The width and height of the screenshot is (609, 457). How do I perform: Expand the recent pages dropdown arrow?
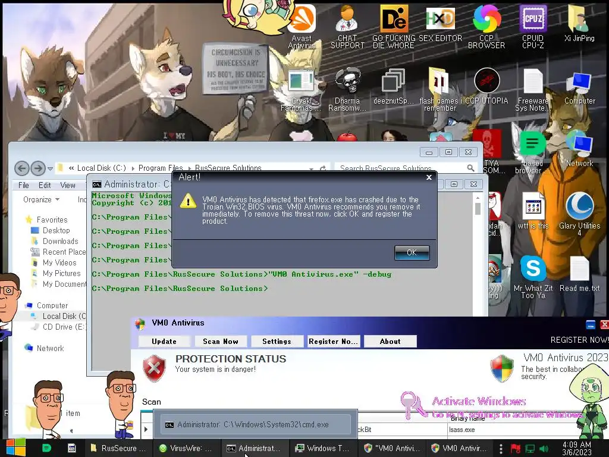tap(50, 168)
